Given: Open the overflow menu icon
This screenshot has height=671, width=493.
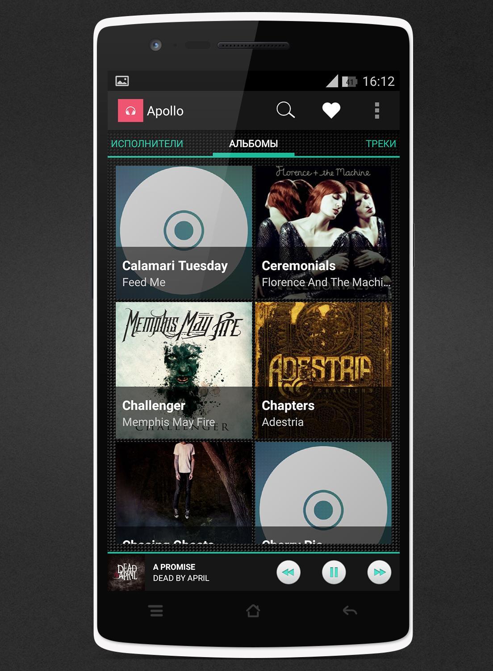Looking at the screenshot, I should click(x=377, y=110).
